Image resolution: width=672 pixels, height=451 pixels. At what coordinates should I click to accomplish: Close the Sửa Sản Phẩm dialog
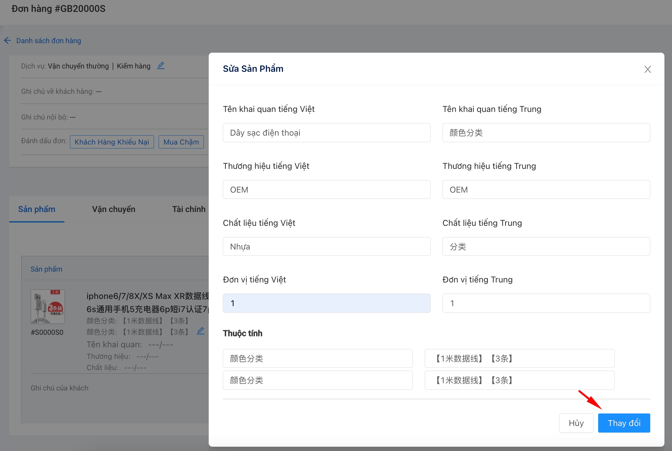point(647,69)
